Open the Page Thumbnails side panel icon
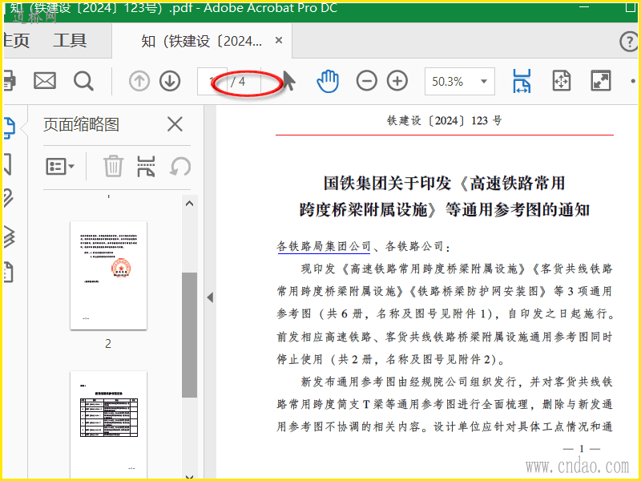The image size is (641, 481). click(x=10, y=127)
